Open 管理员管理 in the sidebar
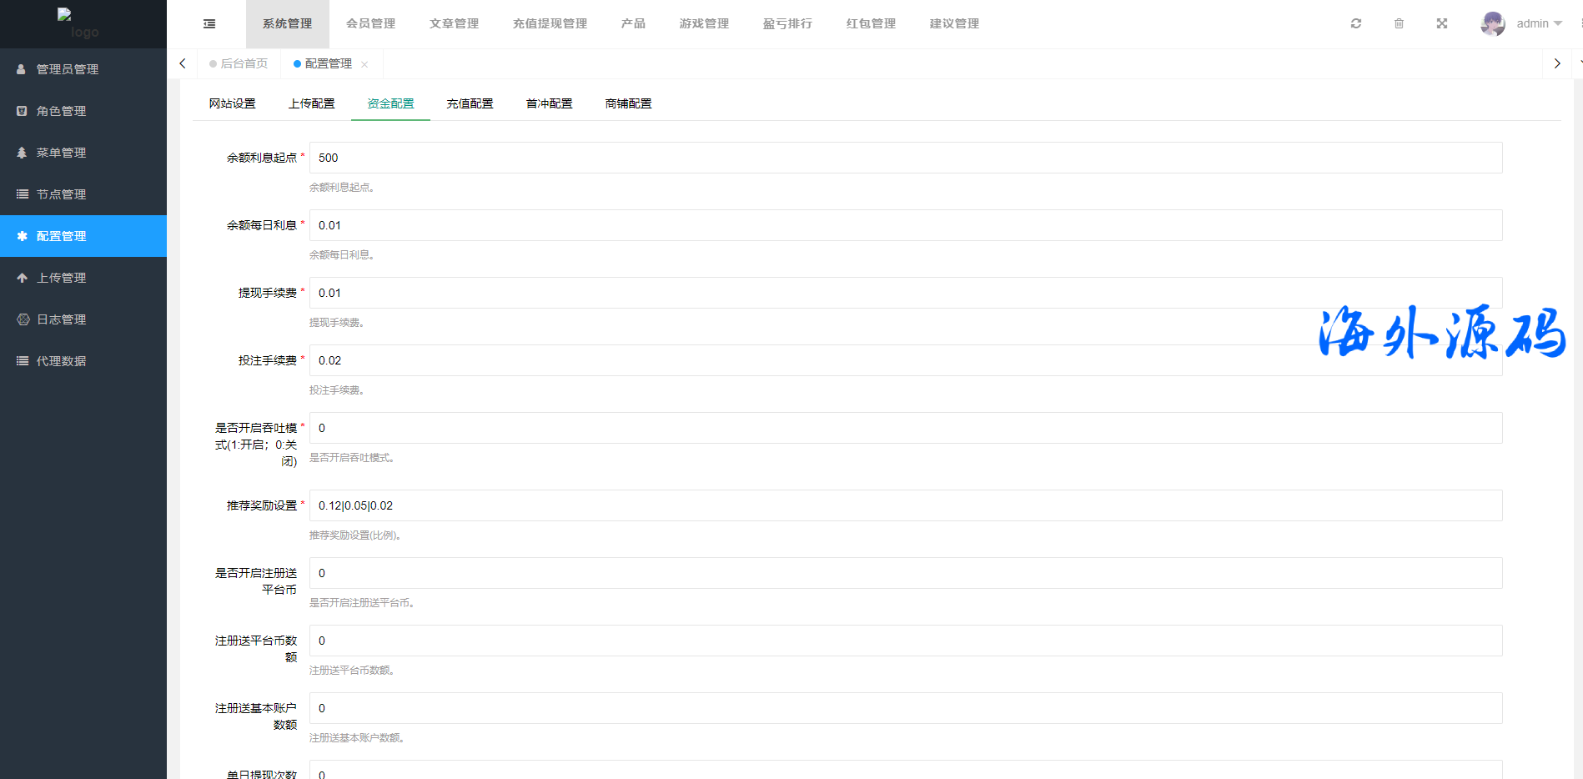This screenshot has height=779, width=1583. [x=68, y=69]
